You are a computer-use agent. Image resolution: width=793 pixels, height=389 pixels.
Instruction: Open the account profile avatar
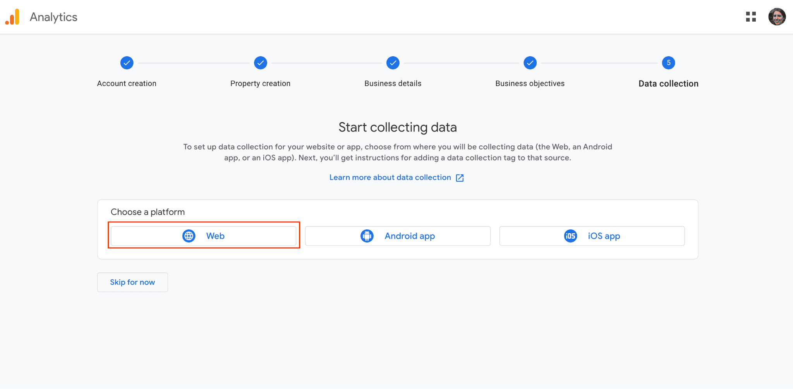click(x=777, y=17)
